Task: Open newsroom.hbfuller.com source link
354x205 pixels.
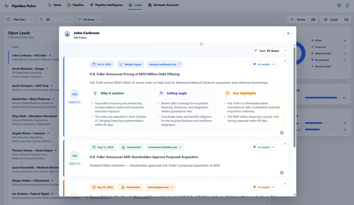Action: 165,147
